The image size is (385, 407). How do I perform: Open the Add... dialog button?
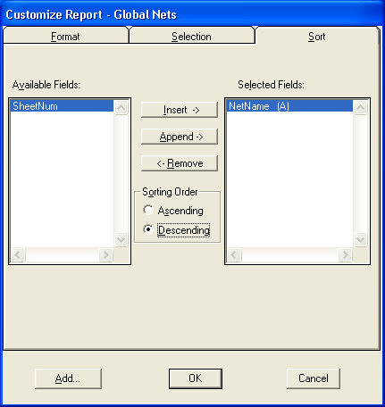point(68,378)
